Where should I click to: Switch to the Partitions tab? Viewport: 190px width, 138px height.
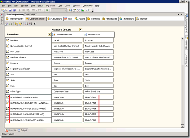click(x=93, y=19)
